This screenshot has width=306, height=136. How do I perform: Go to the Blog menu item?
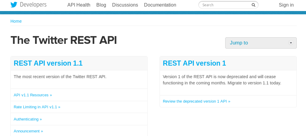pos(101,5)
